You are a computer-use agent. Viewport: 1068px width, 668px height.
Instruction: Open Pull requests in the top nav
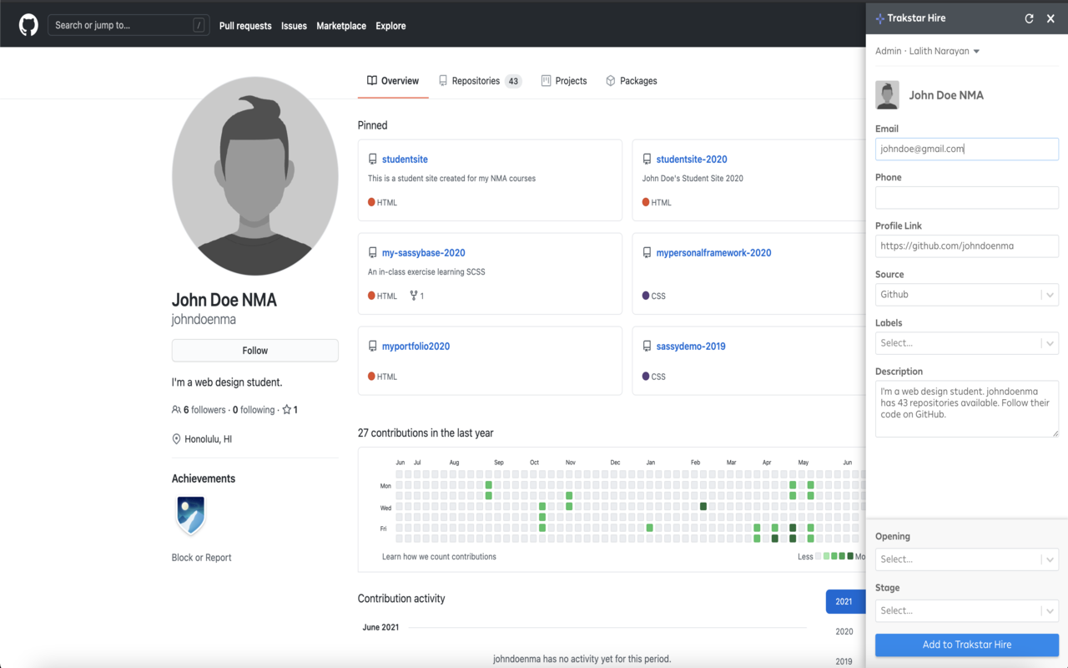pos(245,26)
